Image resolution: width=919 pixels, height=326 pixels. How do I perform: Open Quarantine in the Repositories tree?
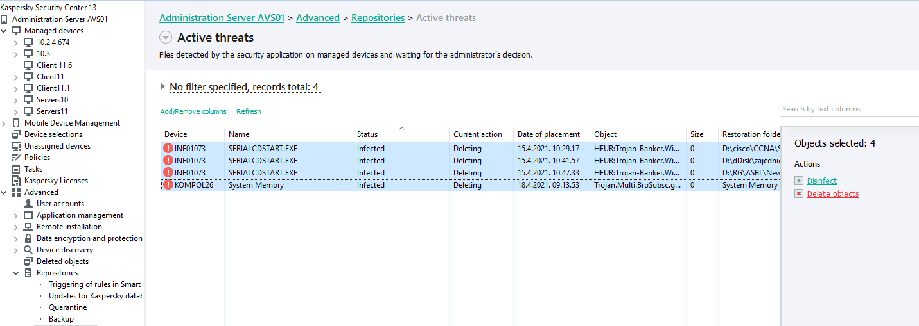(67, 307)
